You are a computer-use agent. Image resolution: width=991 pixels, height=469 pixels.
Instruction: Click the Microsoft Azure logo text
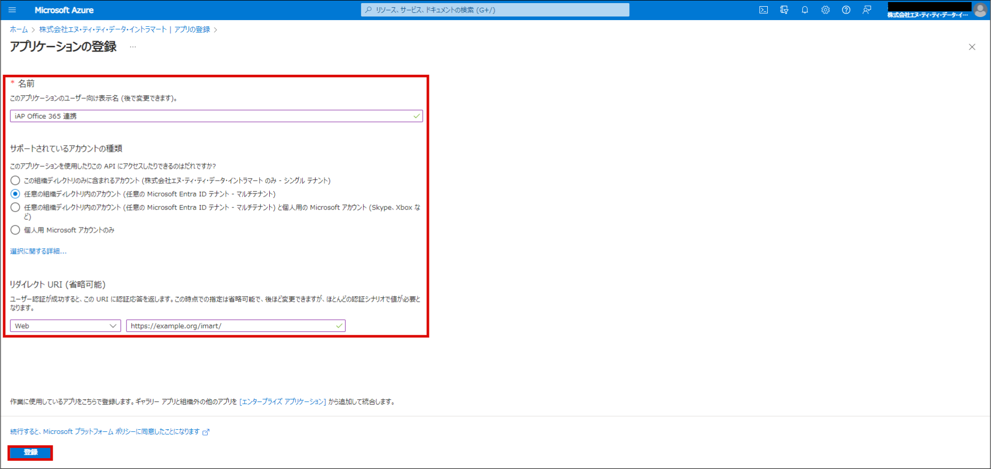point(64,10)
